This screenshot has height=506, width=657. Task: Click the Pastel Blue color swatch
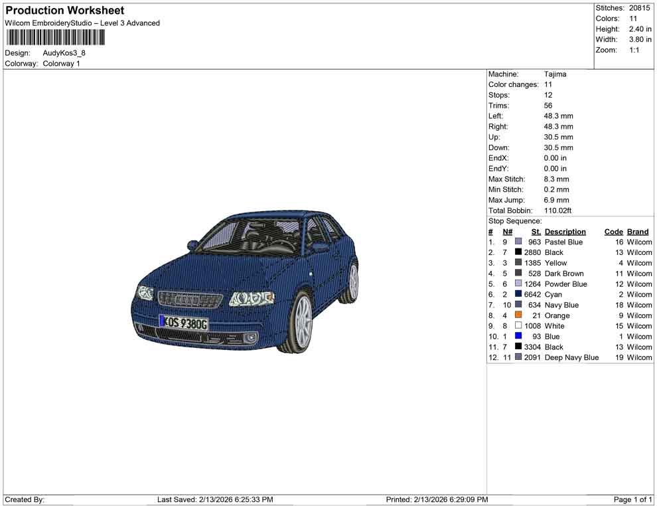coord(518,242)
